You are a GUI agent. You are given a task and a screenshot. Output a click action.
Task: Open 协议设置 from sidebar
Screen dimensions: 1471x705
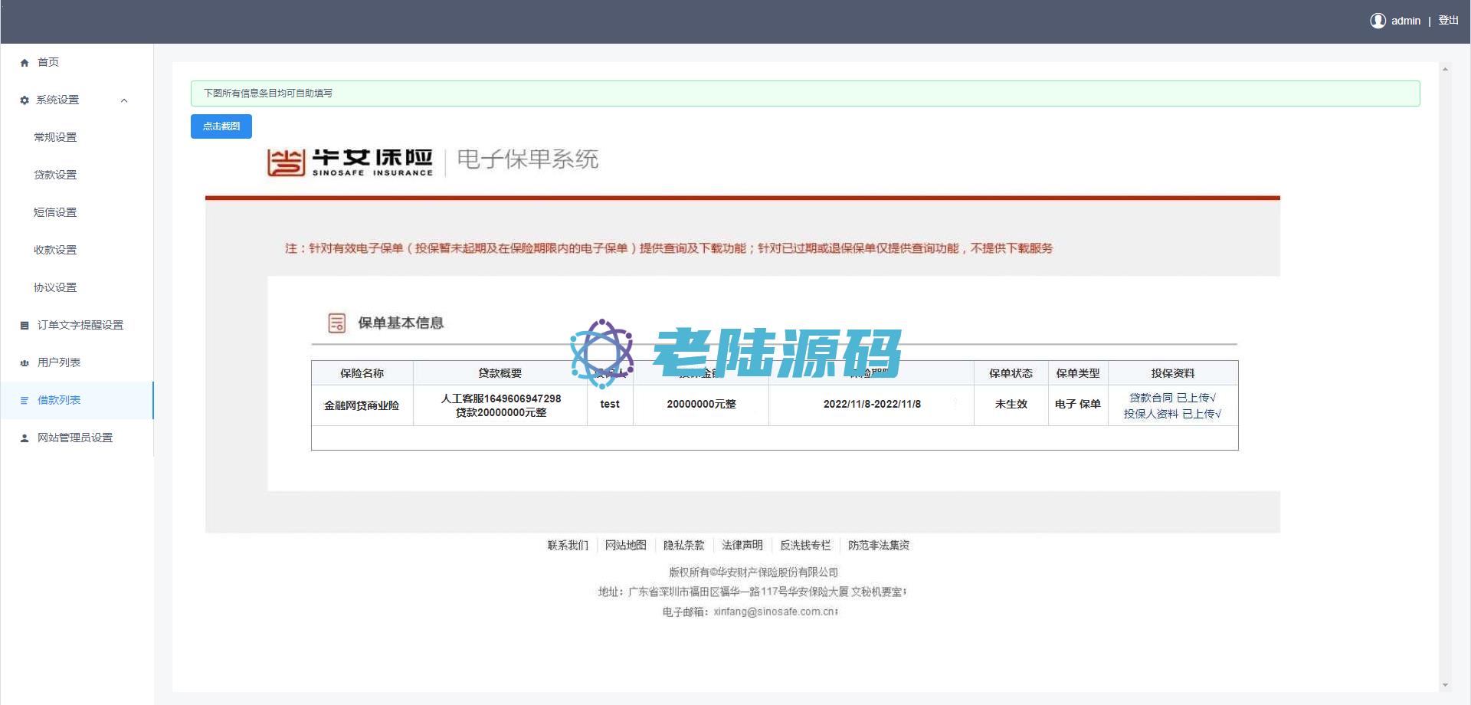coord(55,287)
